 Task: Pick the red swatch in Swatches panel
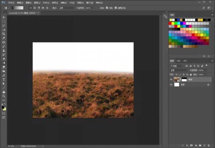tap(170, 23)
